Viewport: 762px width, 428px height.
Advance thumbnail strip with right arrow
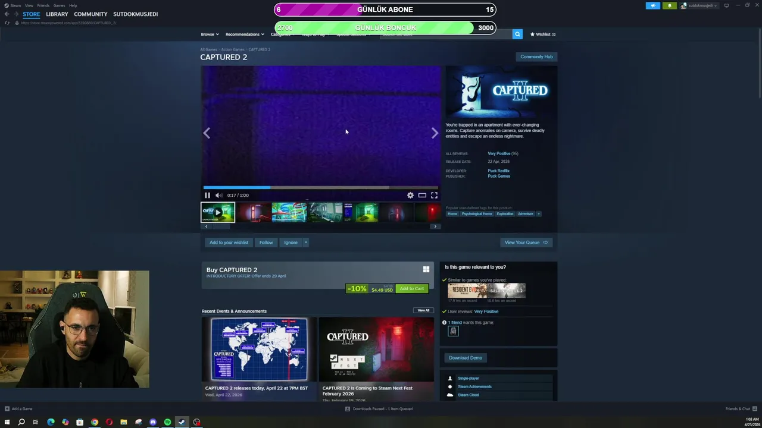click(x=435, y=226)
